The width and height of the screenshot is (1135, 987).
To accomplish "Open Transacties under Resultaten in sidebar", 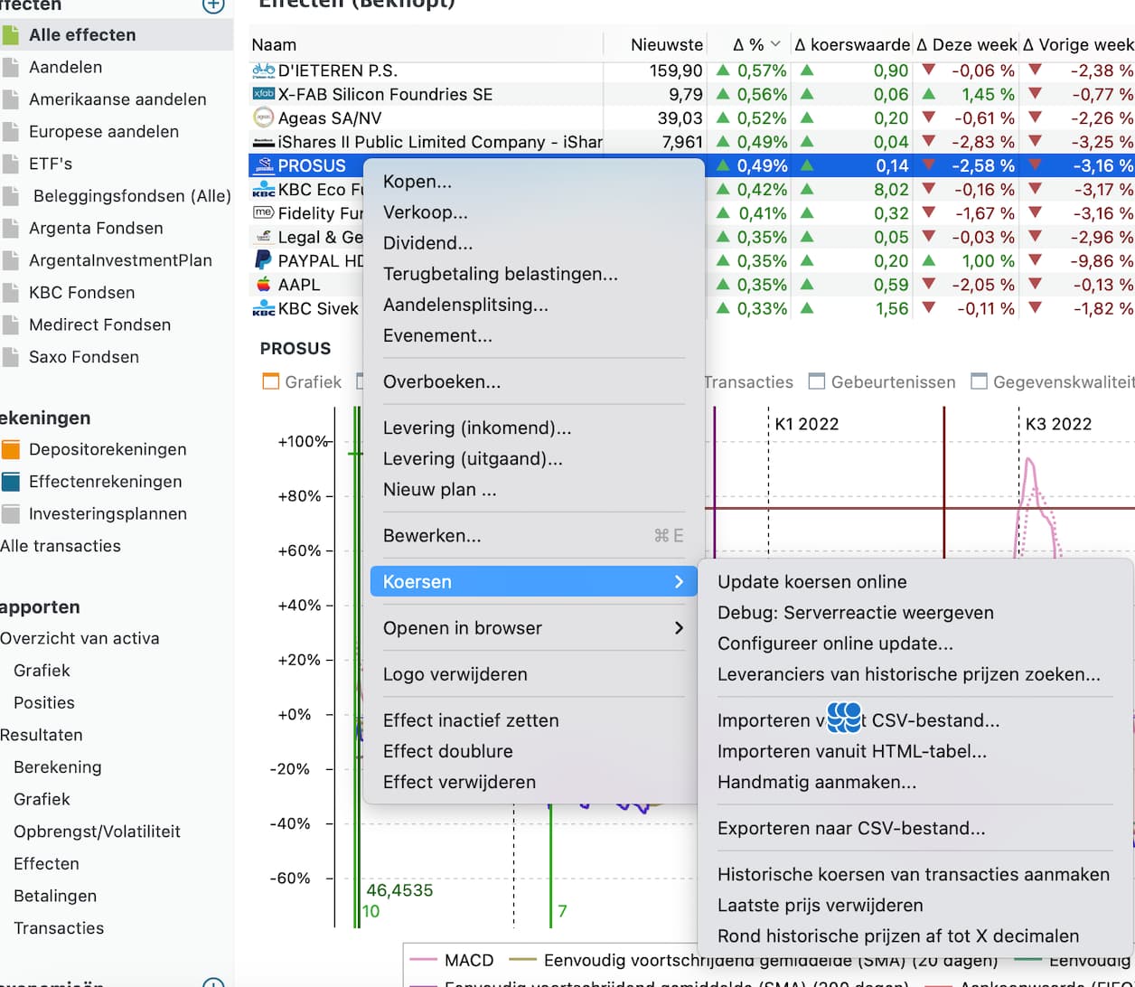I will pos(59,928).
